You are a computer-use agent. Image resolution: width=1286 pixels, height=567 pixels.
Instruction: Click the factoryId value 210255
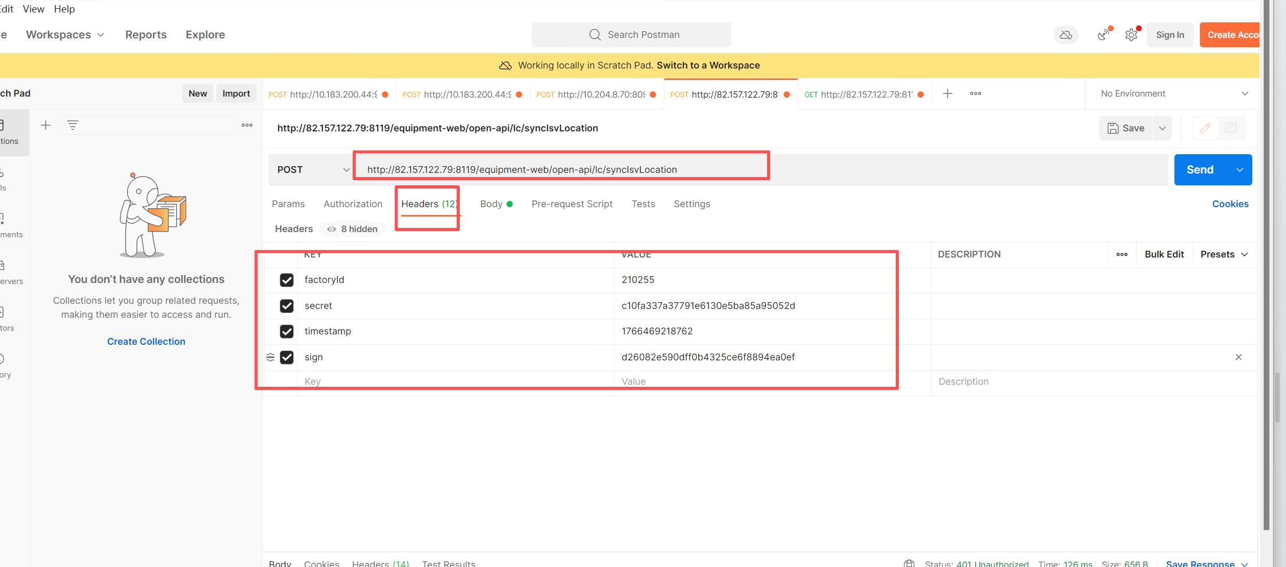point(638,280)
